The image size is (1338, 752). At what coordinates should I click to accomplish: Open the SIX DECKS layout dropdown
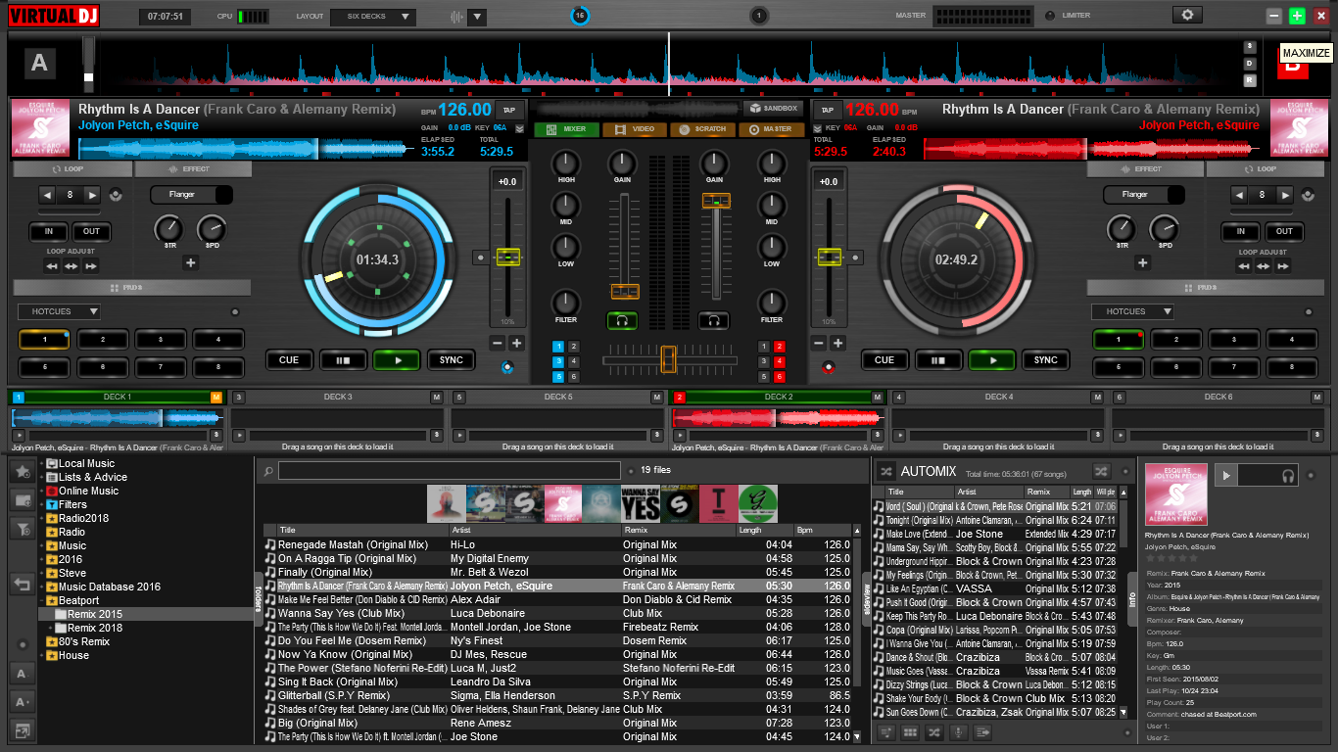coord(373,17)
